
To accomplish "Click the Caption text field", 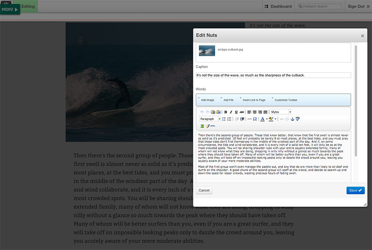I will (273, 75).
